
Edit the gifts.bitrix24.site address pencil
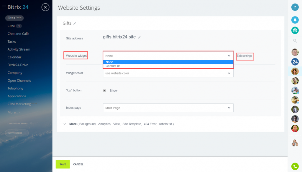[x=139, y=37]
